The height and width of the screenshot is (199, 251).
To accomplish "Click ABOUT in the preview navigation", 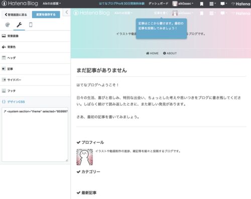I will 170,53.
